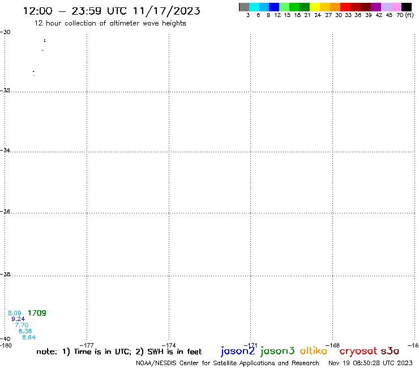This screenshot has width=419, height=368.
Task: Select the 8.38 wave height reading
Action: tap(25, 331)
